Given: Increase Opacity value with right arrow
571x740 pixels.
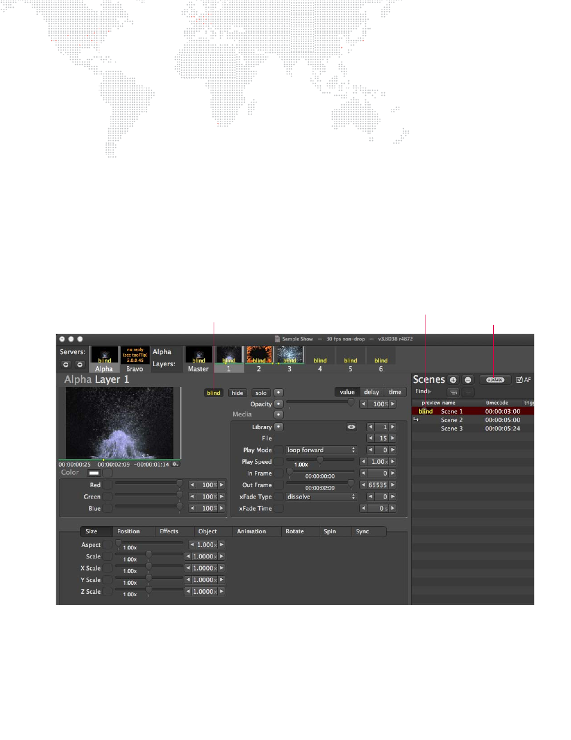Looking at the screenshot, I should pyautogui.click(x=393, y=404).
